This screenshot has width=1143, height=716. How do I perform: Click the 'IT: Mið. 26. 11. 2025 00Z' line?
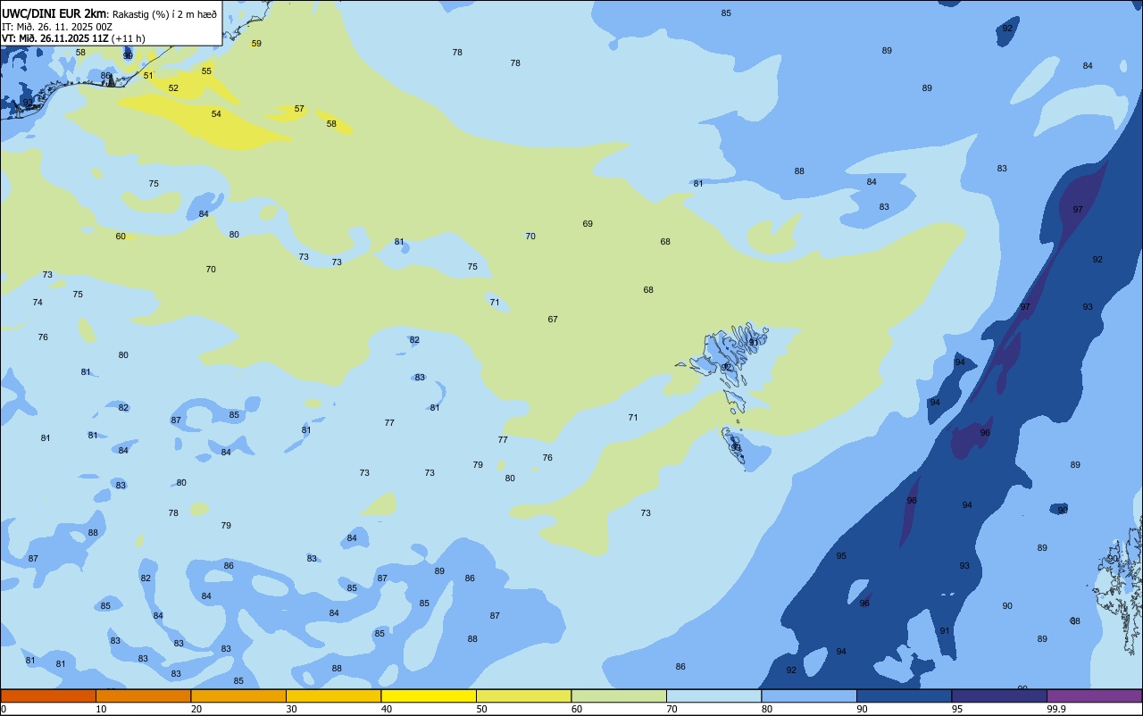[x=56, y=26]
